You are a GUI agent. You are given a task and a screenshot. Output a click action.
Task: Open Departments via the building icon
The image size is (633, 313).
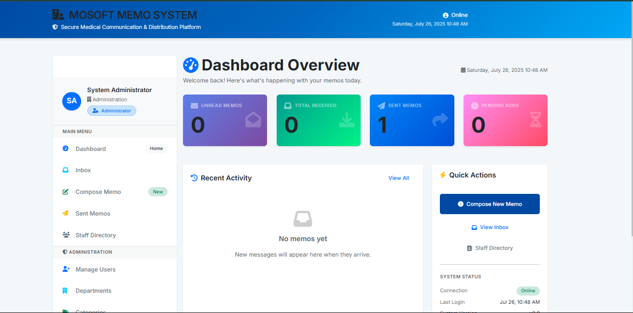click(x=66, y=290)
